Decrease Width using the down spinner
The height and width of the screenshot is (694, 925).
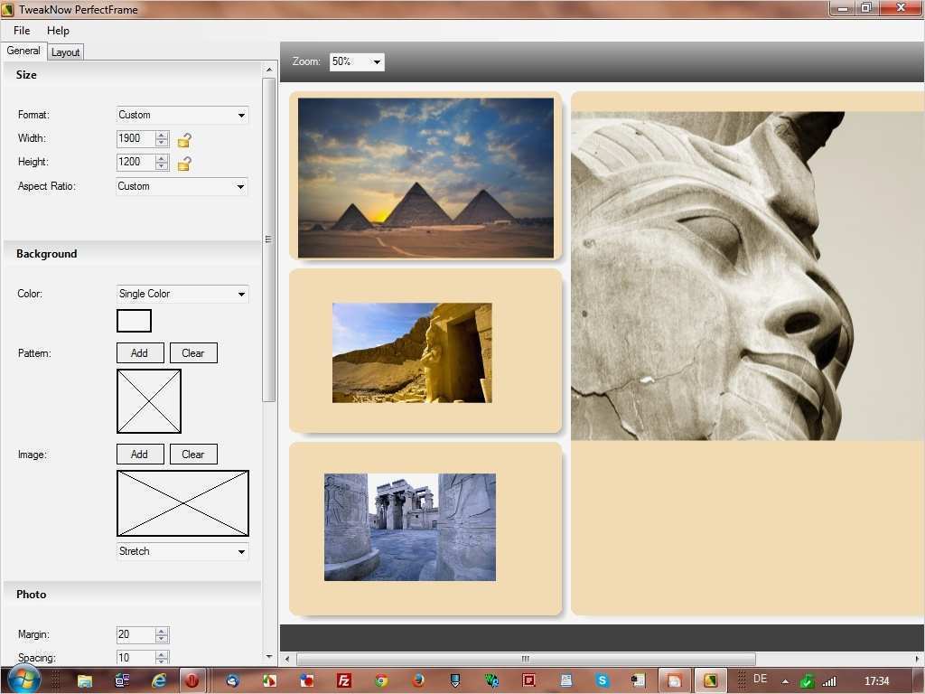(x=163, y=143)
